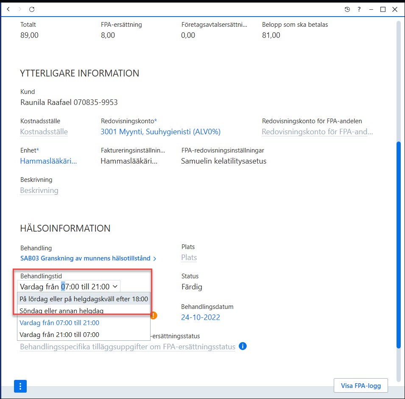This screenshot has height=399, width=405.
Task: Click the Visa FPA-logg button
Action: click(x=360, y=385)
